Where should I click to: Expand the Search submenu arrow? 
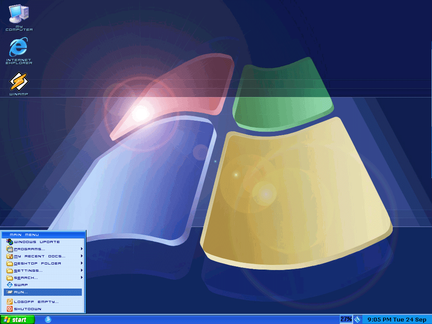click(x=81, y=278)
